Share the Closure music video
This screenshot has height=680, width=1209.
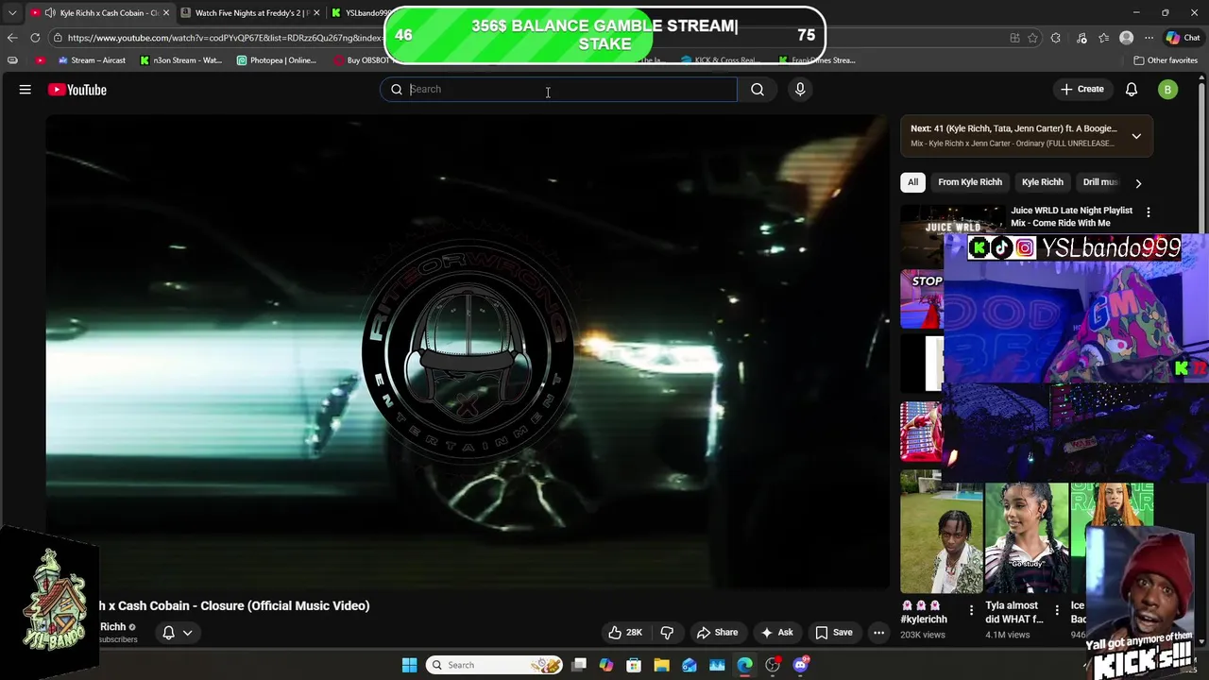[x=716, y=632]
